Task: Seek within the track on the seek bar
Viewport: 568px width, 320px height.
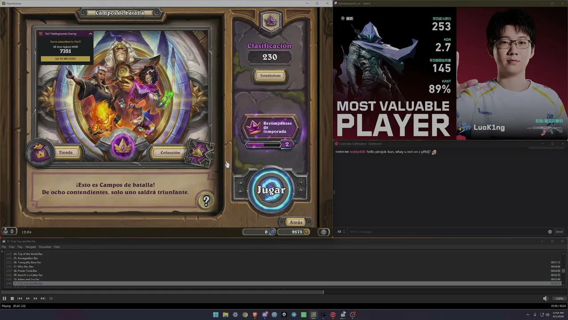Action: [x=284, y=292]
